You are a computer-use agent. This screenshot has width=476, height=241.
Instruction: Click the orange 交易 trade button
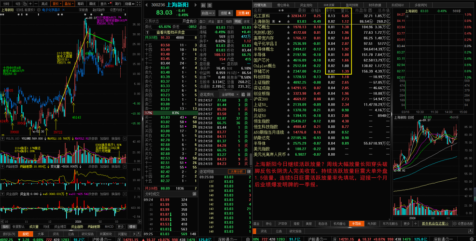click(243, 13)
